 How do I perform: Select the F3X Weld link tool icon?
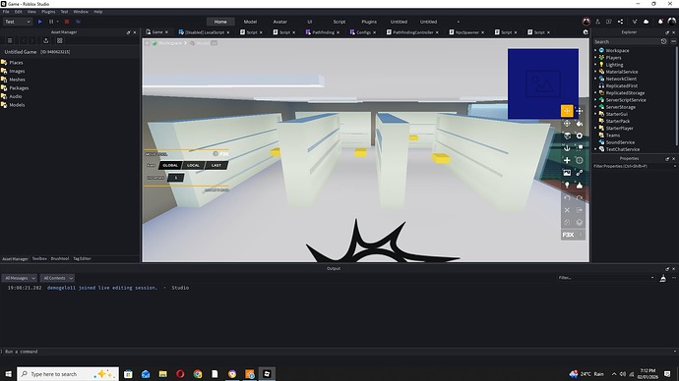click(580, 173)
